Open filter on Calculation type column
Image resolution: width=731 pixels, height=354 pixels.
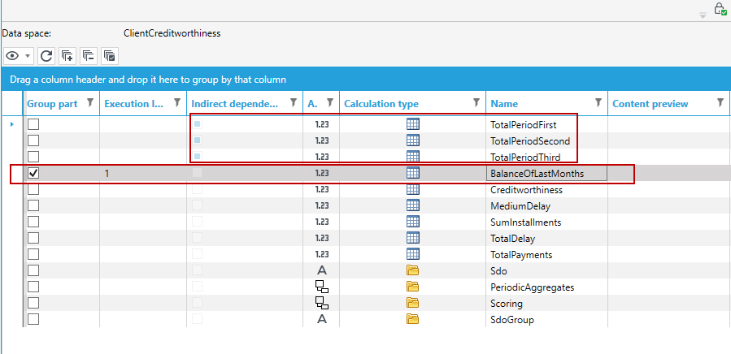(476, 103)
